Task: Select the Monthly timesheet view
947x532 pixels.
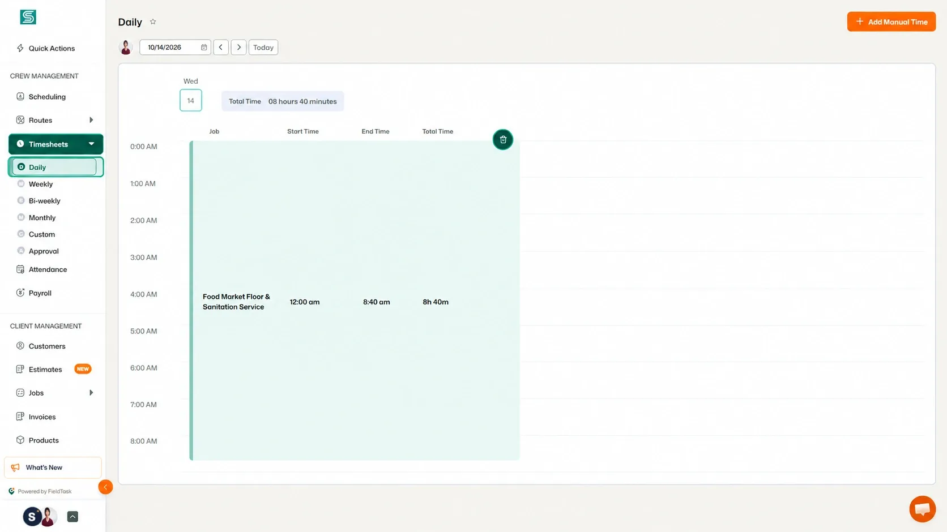Action: coord(42,217)
